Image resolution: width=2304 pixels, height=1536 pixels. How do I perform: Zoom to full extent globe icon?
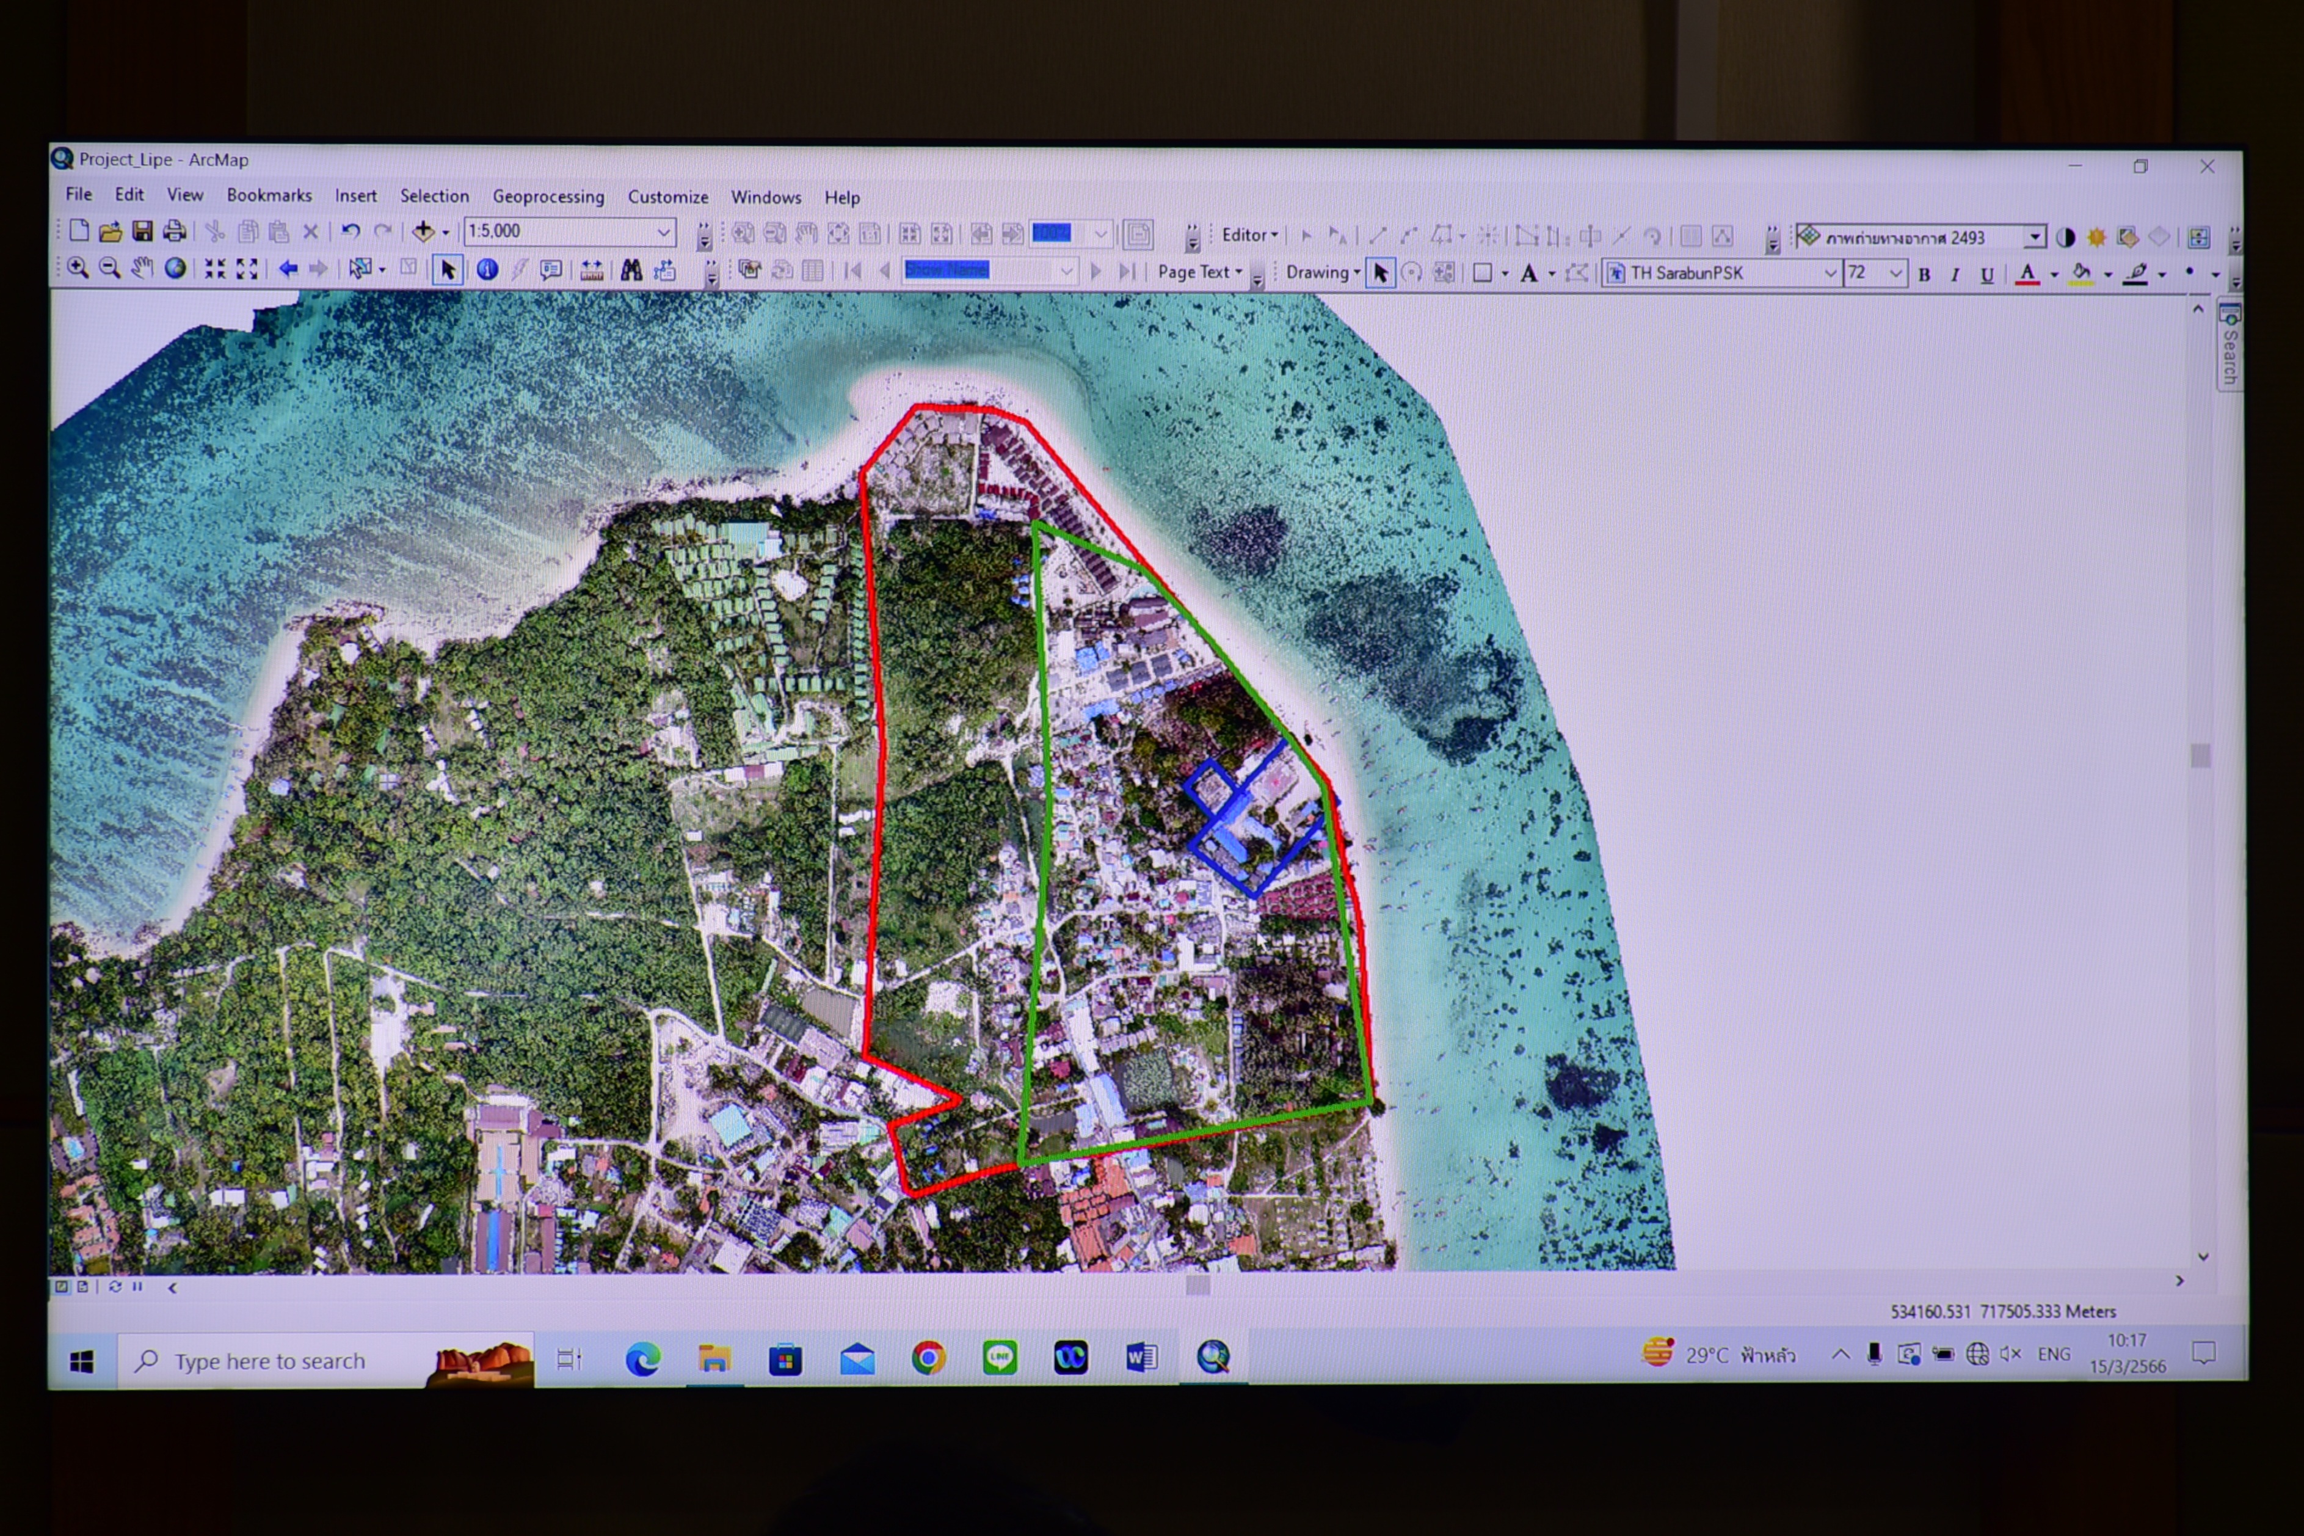coord(175,268)
